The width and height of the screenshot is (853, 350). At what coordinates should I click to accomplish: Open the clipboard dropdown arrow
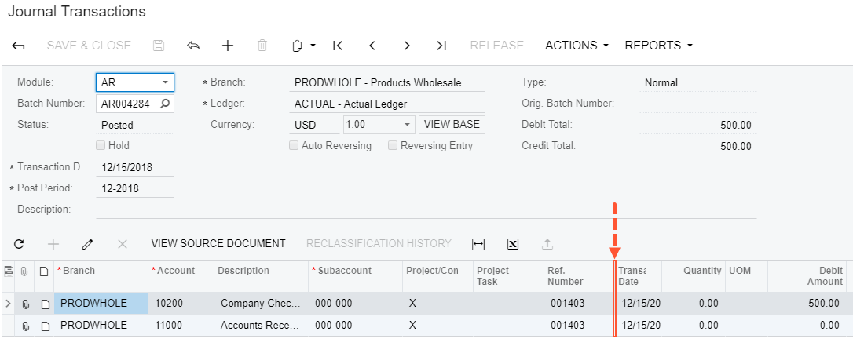(x=313, y=46)
